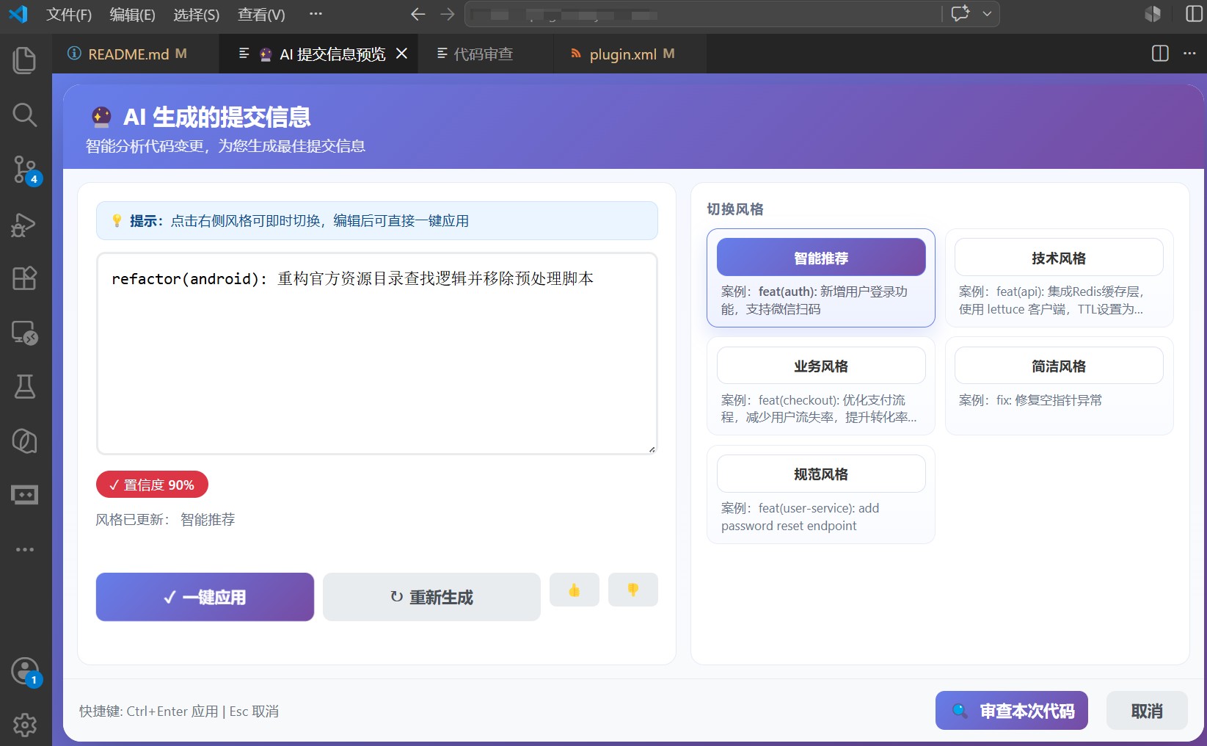The image size is (1207, 746).
Task: Click the feat(user-service) example text
Action: click(x=801, y=517)
